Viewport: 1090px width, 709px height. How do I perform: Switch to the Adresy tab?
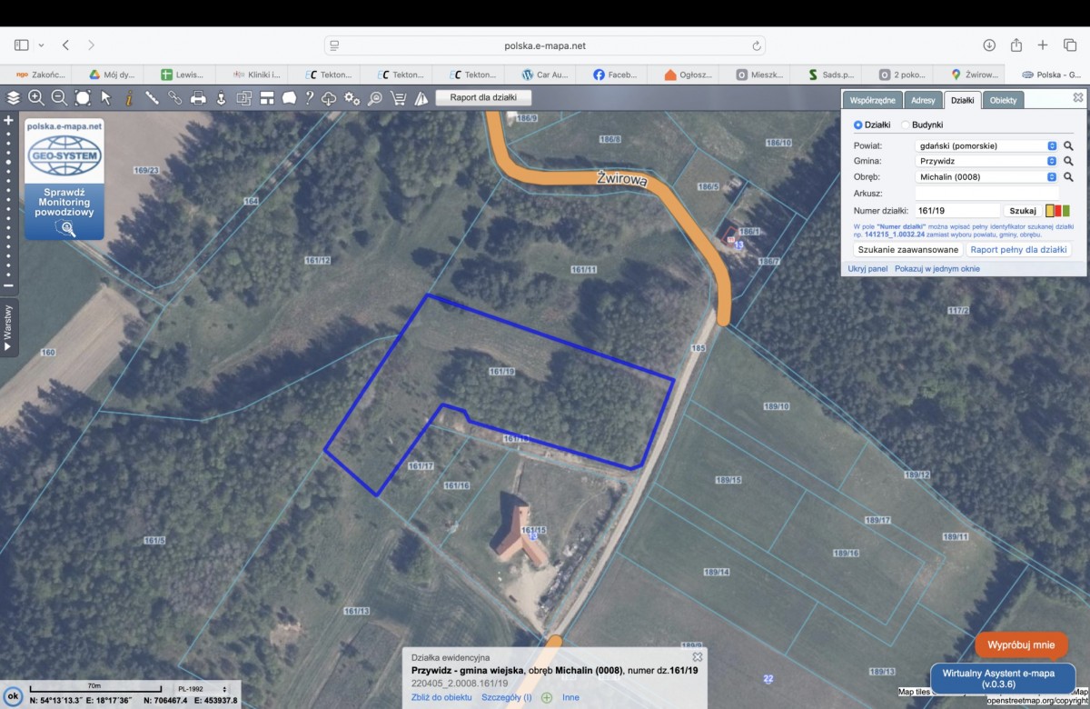pyautogui.click(x=923, y=100)
